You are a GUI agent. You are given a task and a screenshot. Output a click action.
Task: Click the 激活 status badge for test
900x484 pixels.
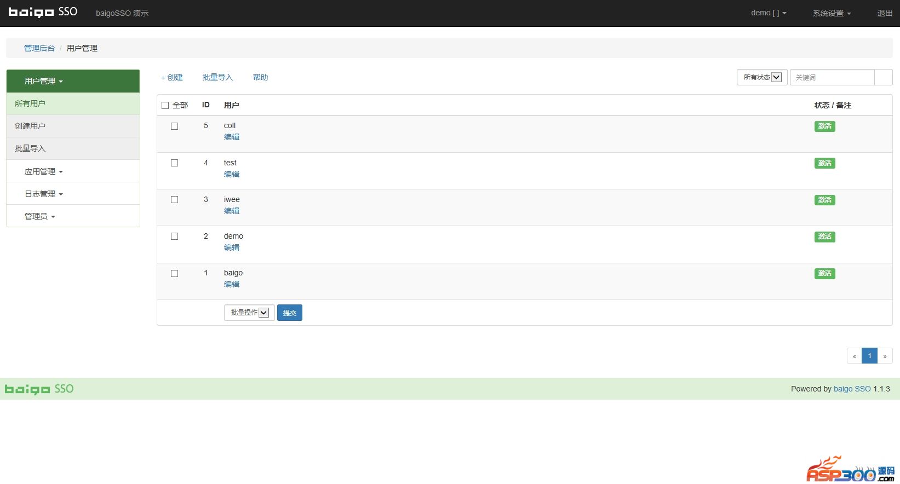click(x=825, y=163)
